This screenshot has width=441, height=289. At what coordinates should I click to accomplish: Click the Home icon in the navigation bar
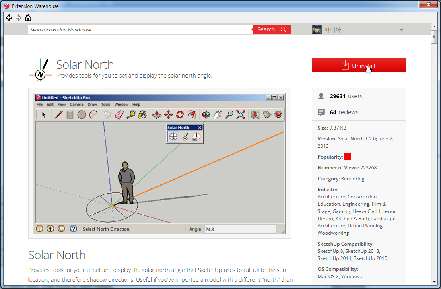pyautogui.click(x=28, y=18)
